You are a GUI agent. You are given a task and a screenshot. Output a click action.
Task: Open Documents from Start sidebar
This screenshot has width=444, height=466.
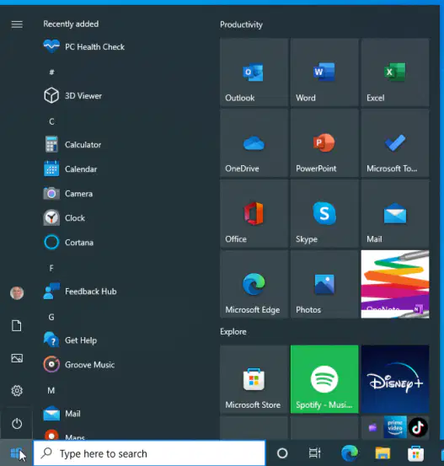tap(17, 326)
